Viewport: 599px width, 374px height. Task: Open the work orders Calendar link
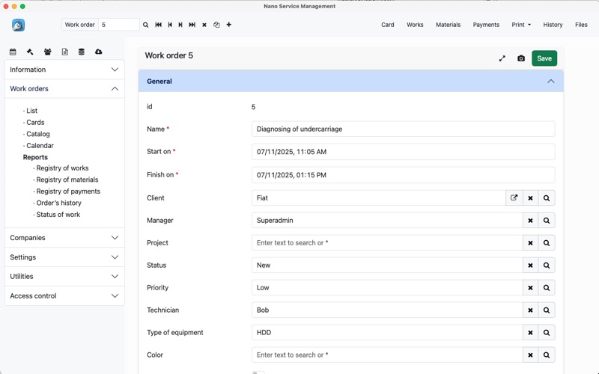[40, 145]
